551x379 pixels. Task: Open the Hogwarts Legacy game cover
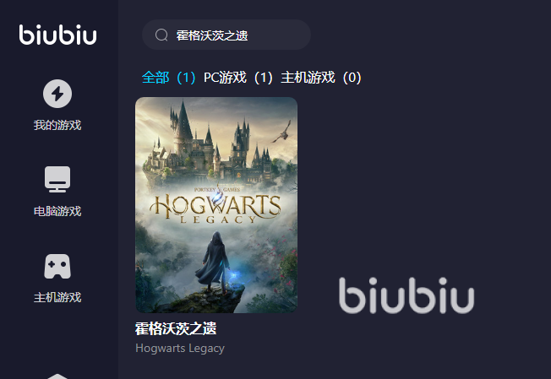216,205
